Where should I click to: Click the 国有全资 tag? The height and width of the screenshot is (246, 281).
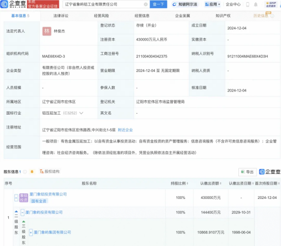[x=39, y=201]
